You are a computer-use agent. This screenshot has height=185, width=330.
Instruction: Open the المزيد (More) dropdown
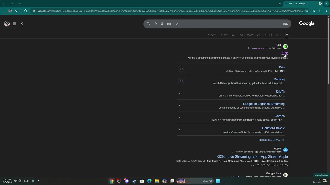click(224, 34)
